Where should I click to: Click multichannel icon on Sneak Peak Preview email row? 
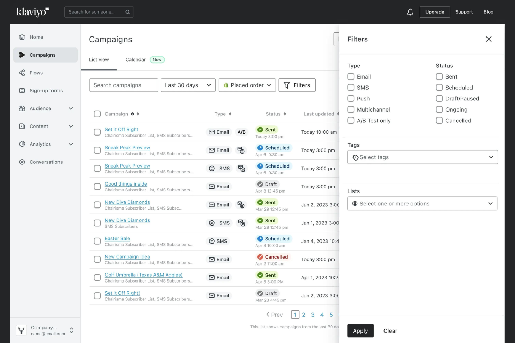(x=241, y=150)
